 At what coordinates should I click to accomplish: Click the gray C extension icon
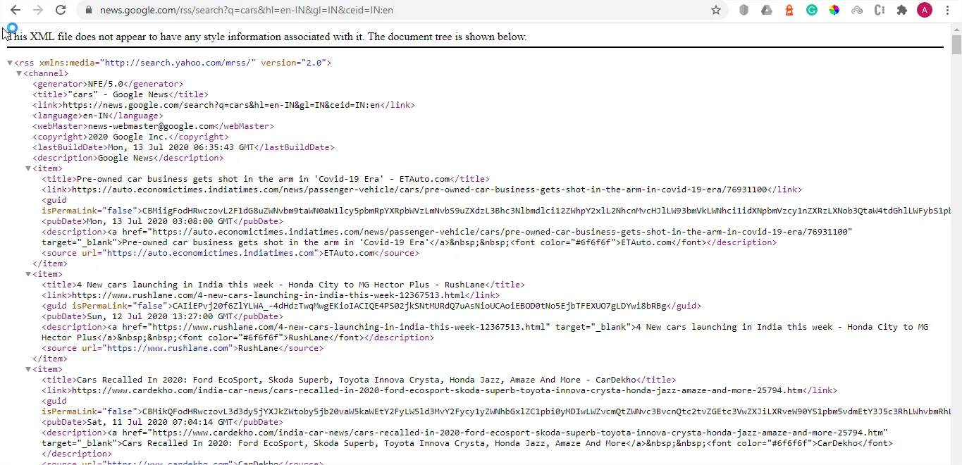coord(880,10)
